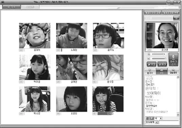Click the first small icon button below the chat log

pyautogui.click(x=147, y=118)
